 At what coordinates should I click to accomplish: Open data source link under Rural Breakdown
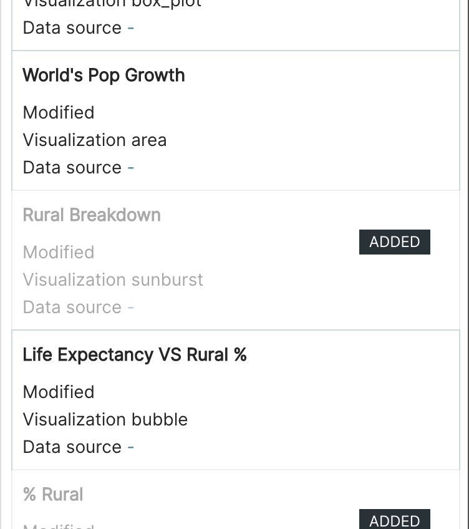click(131, 308)
